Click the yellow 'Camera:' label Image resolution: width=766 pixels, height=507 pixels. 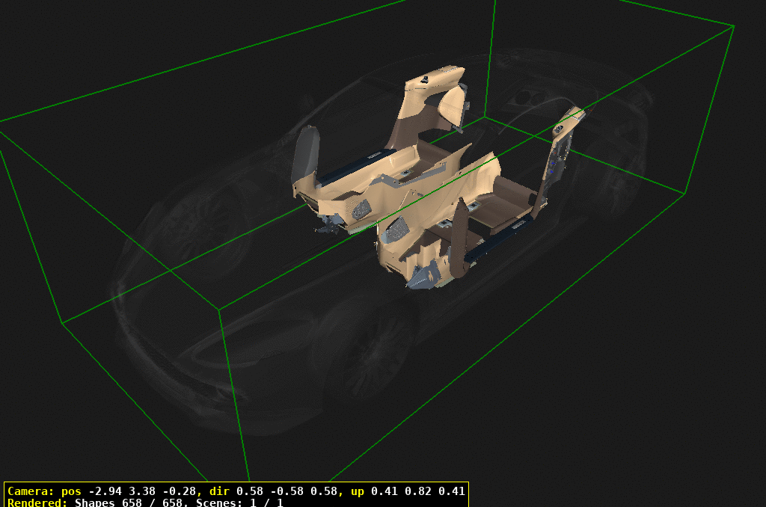(x=31, y=491)
